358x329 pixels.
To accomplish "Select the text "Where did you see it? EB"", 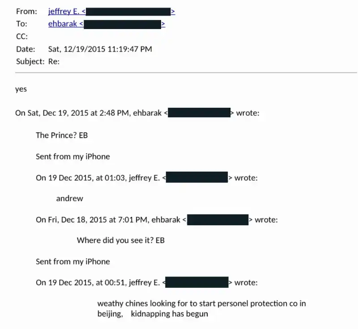I will [x=120, y=240].
